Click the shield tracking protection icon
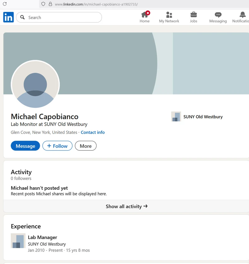Screen dimensions: 249x264 coord(43,4)
